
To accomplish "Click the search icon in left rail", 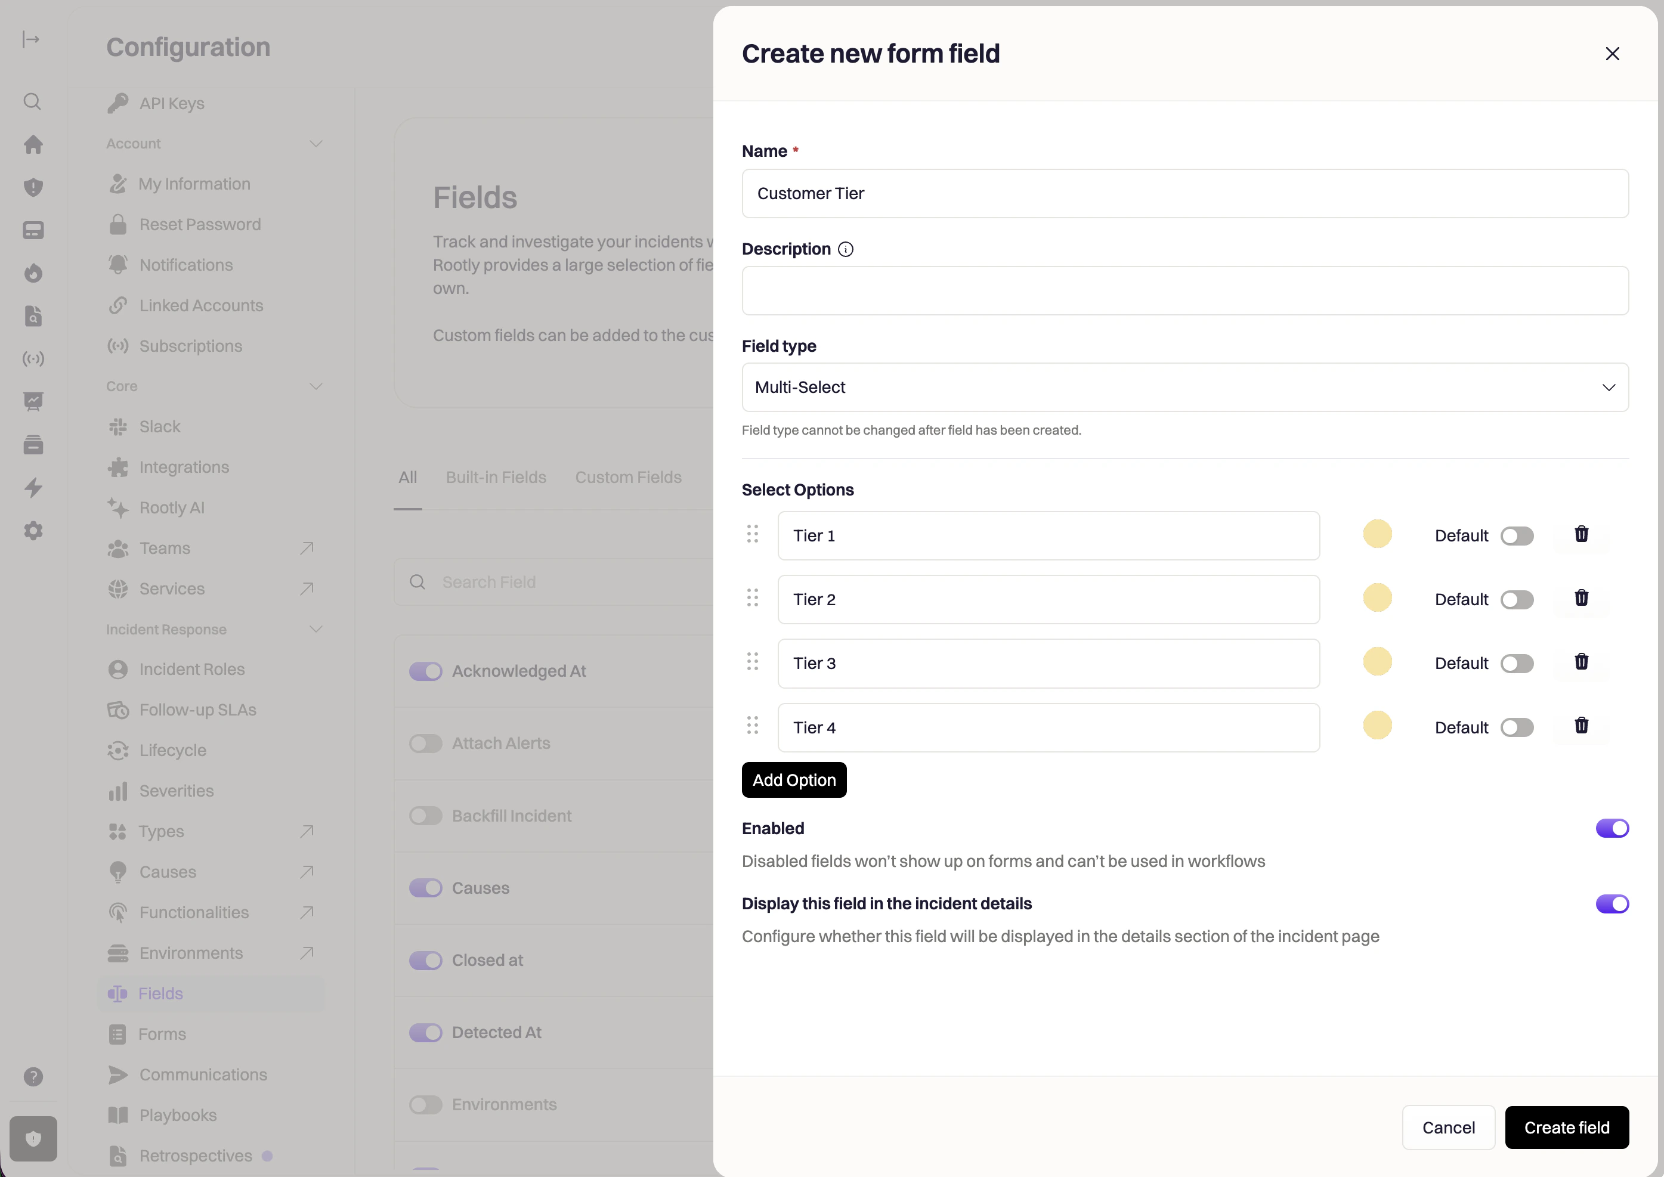I will coord(33,101).
